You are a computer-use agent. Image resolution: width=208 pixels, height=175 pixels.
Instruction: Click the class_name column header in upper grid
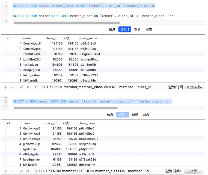[88, 38]
